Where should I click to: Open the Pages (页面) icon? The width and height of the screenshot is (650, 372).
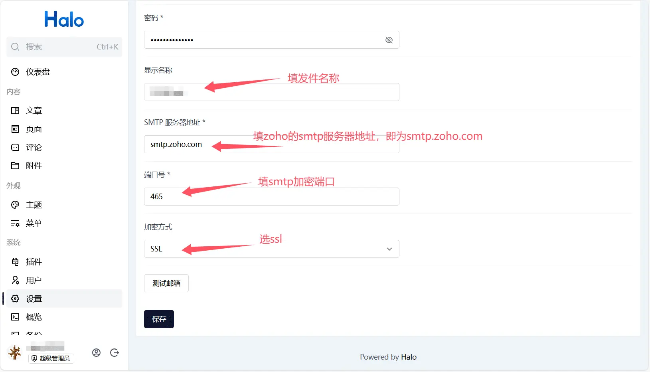pos(15,129)
